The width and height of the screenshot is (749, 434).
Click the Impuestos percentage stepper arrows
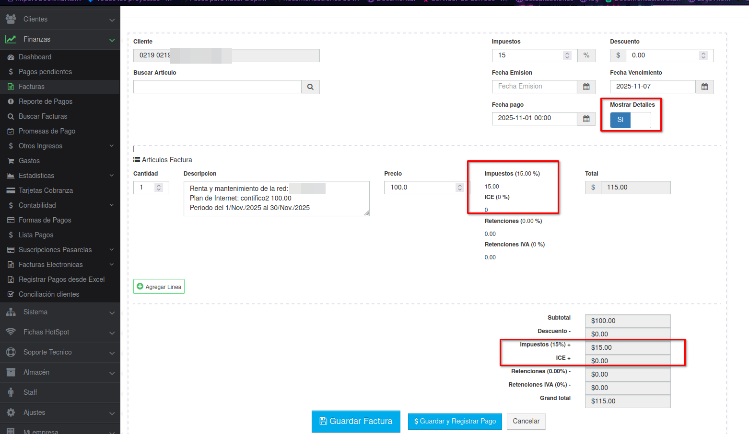point(567,56)
